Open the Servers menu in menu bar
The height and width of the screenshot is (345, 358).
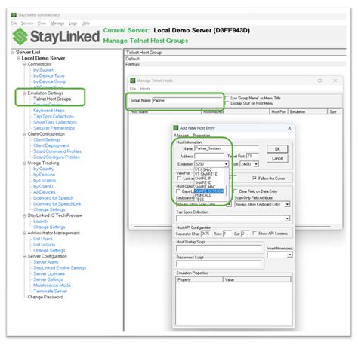click(x=27, y=23)
